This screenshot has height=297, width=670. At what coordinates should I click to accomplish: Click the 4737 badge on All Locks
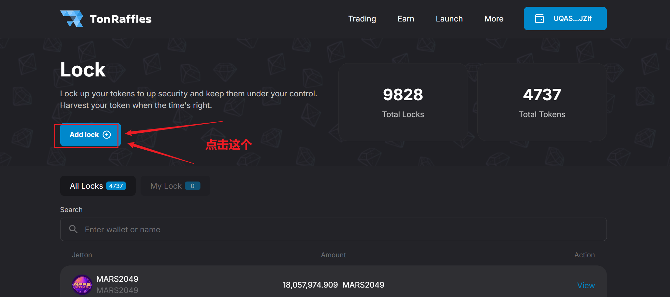tap(116, 186)
